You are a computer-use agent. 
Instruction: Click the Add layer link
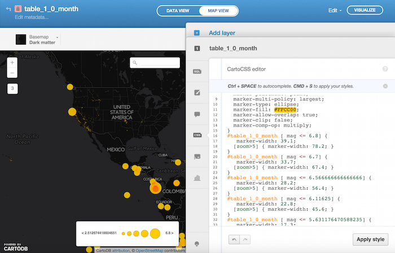click(222, 33)
